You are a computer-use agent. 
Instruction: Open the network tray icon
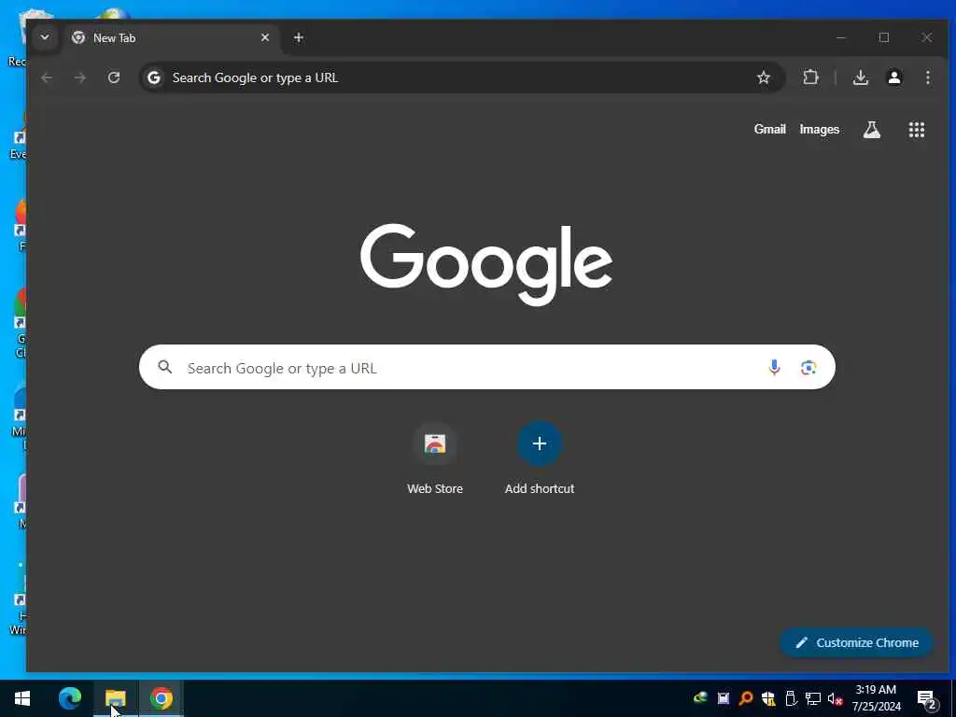(x=813, y=698)
